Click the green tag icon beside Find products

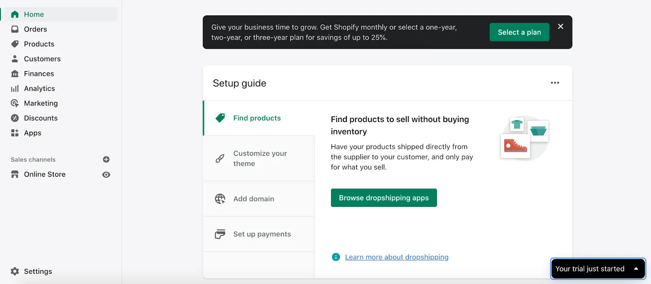pos(220,118)
